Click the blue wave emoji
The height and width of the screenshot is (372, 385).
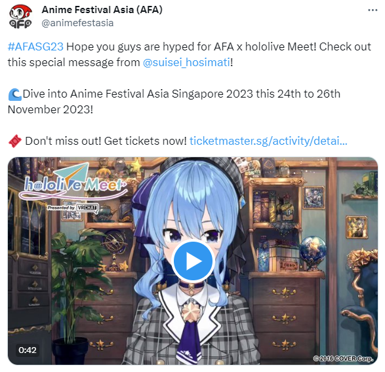(14, 94)
